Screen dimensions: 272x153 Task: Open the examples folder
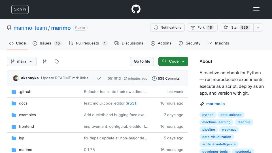27,115
